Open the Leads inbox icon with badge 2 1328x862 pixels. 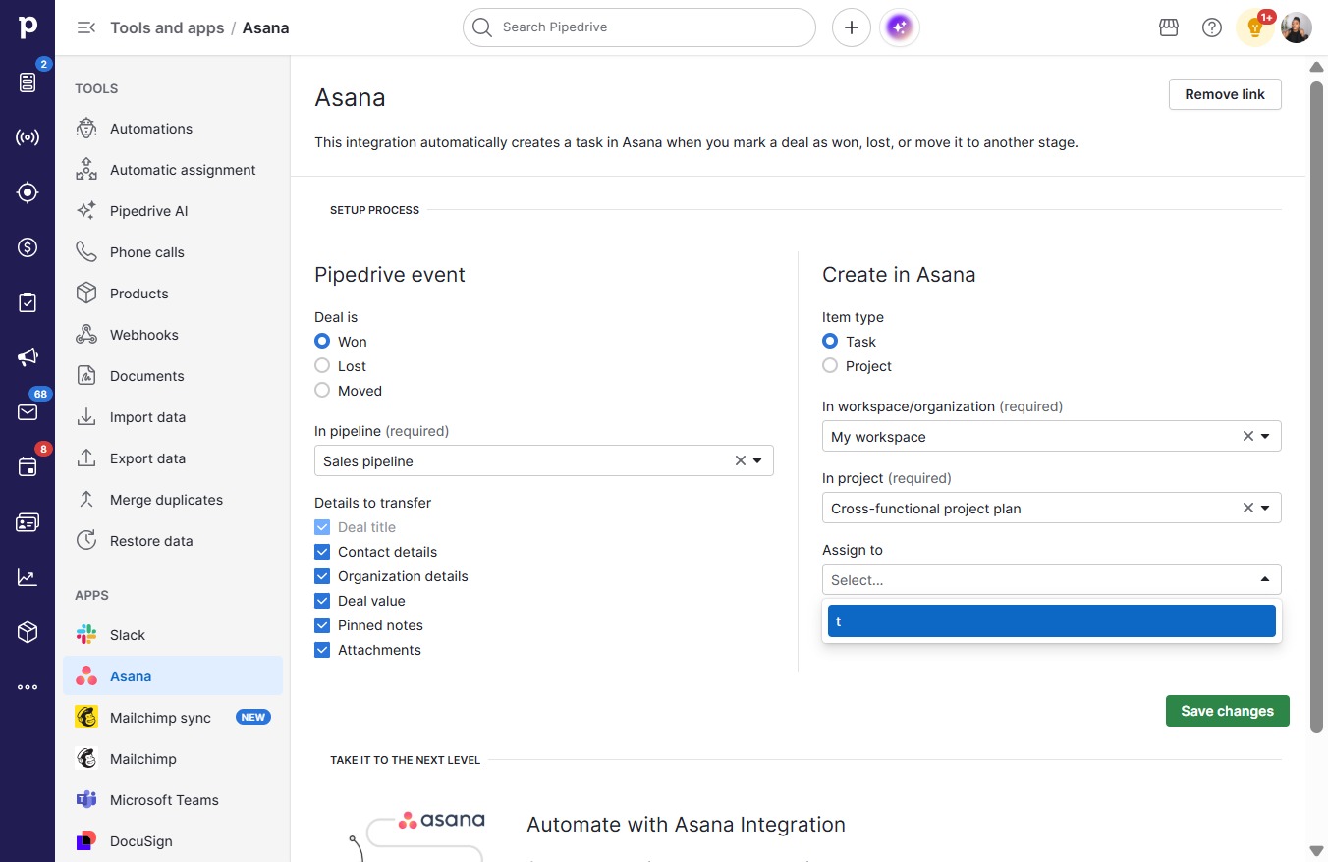(28, 82)
